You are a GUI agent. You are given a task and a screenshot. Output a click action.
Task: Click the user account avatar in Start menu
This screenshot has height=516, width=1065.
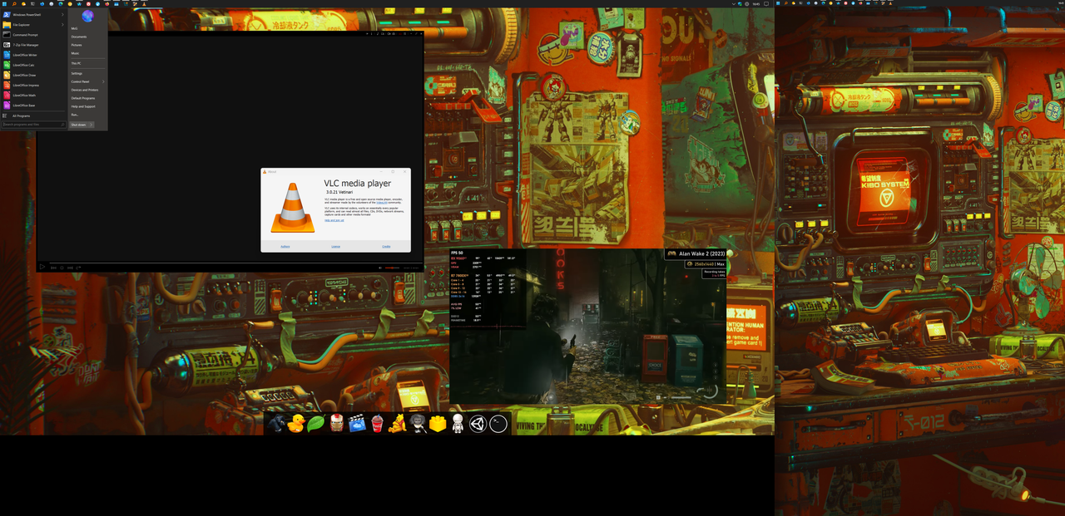coord(87,16)
